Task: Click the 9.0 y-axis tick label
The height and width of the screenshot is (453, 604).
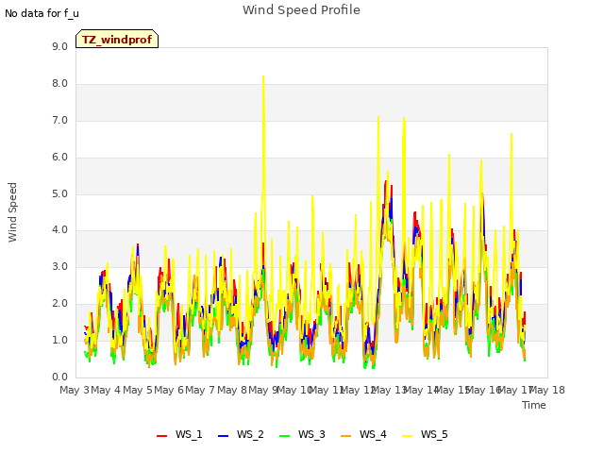Action: pyautogui.click(x=59, y=46)
